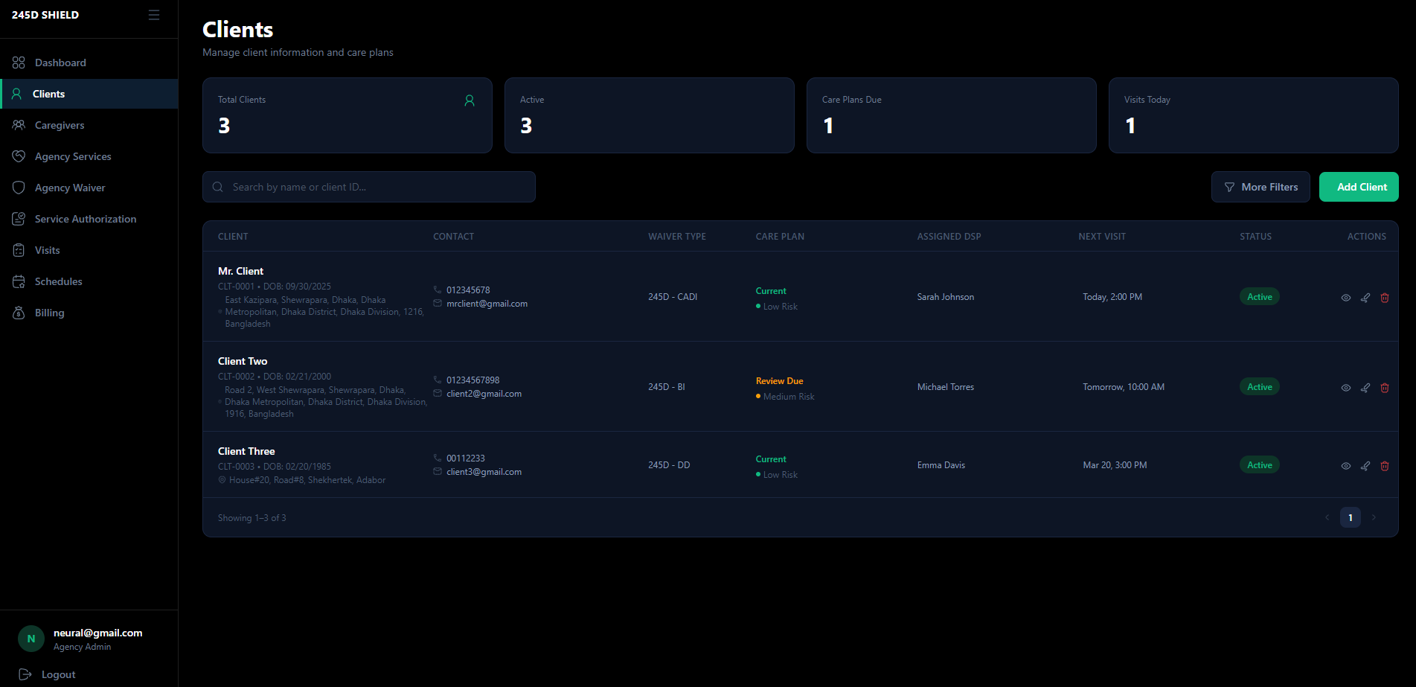This screenshot has width=1416, height=687.
Task: Select page 1 in pagination
Action: click(x=1351, y=517)
